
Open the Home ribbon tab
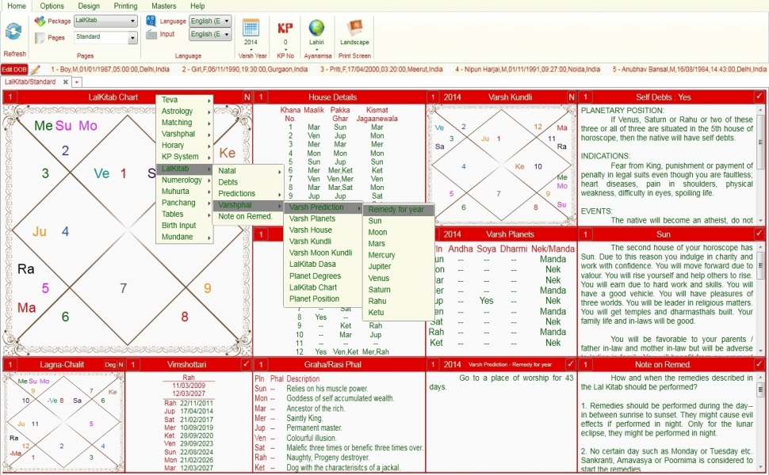[17, 6]
